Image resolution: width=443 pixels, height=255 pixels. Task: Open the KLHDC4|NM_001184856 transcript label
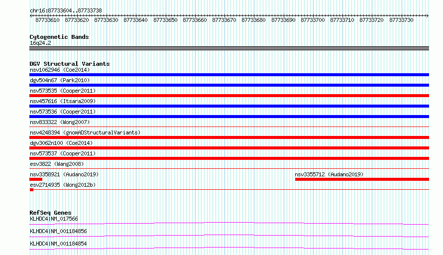tap(58, 231)
